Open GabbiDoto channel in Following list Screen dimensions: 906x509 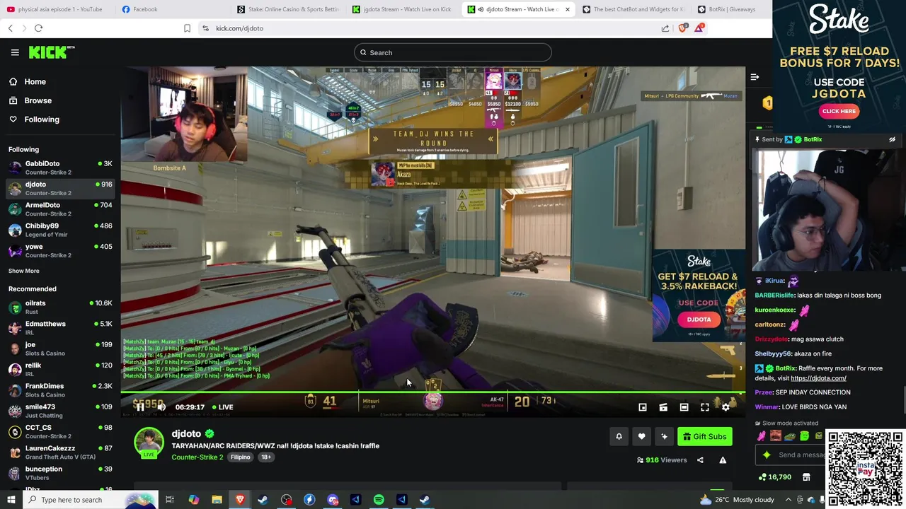[60, 168]
